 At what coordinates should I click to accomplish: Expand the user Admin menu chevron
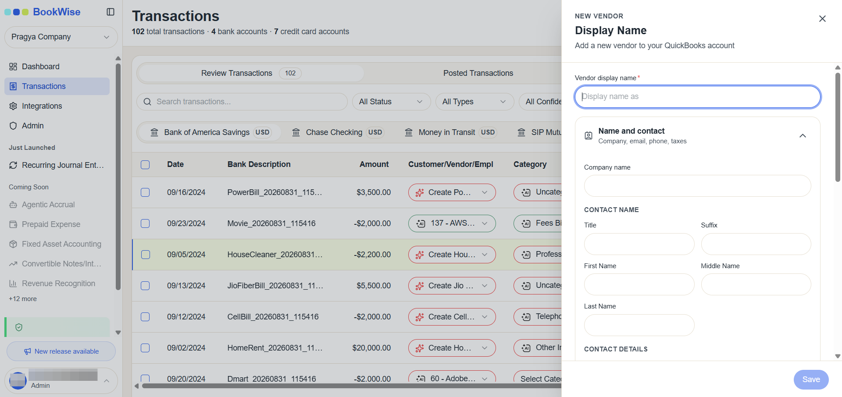coord(106,381)
